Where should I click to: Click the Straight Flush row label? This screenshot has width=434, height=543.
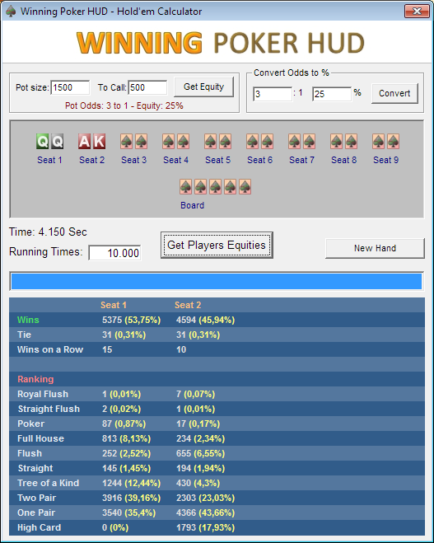(x=49, y=409)
